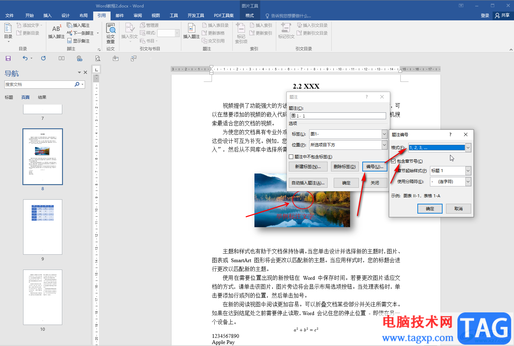Switch navigation pane to 结果 tab
This screenshot has width=514, height=346.
pyautogui.click(x=42, y=97)
